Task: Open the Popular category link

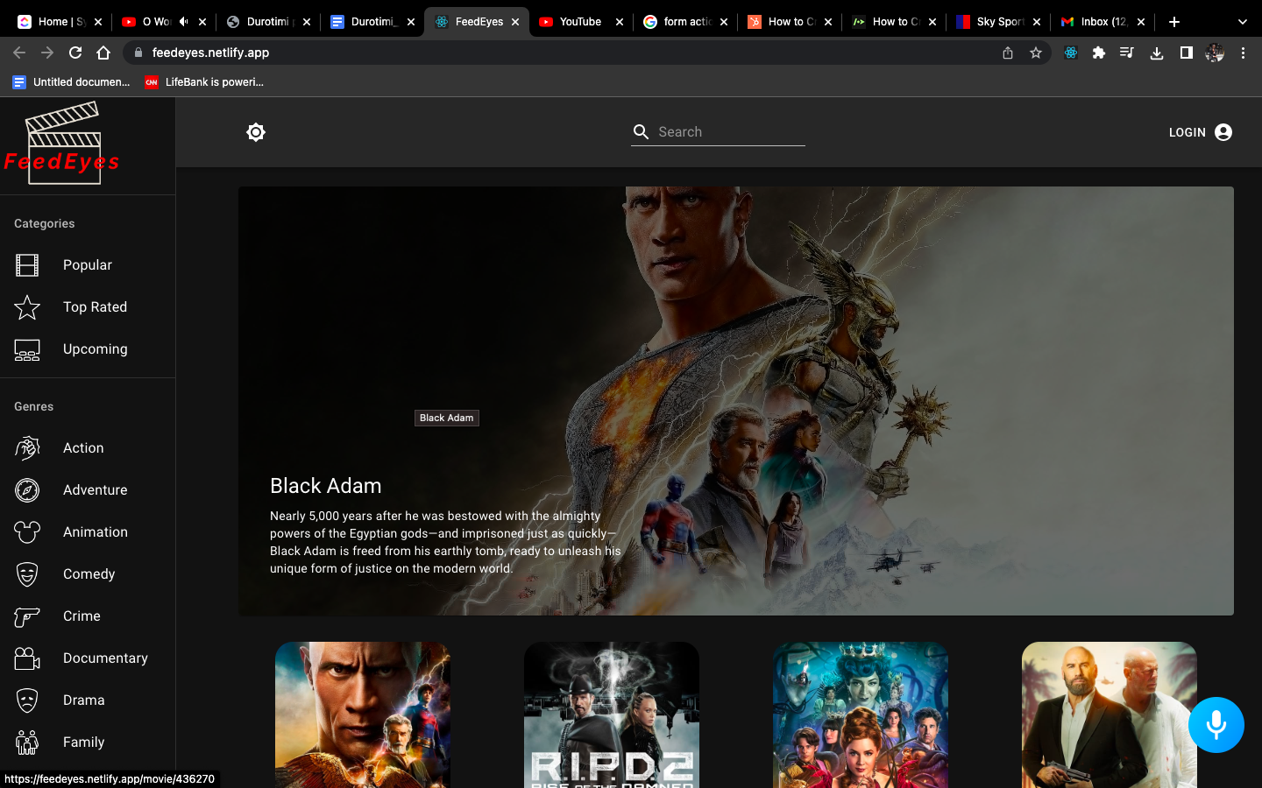Action: pyautogui.click(x=88, y=265)
